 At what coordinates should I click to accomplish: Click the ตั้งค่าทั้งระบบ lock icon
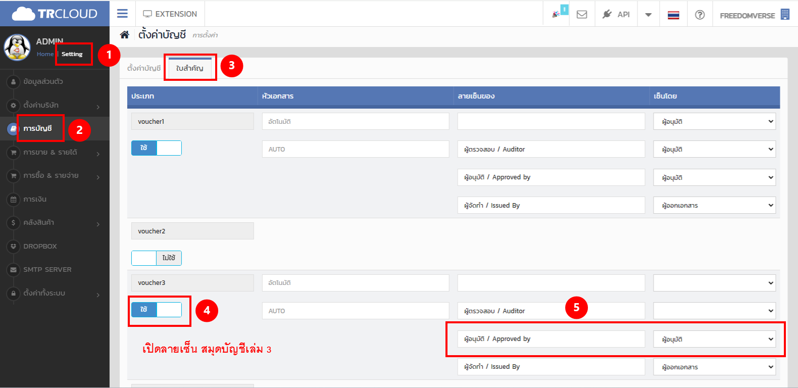point(13,293)
